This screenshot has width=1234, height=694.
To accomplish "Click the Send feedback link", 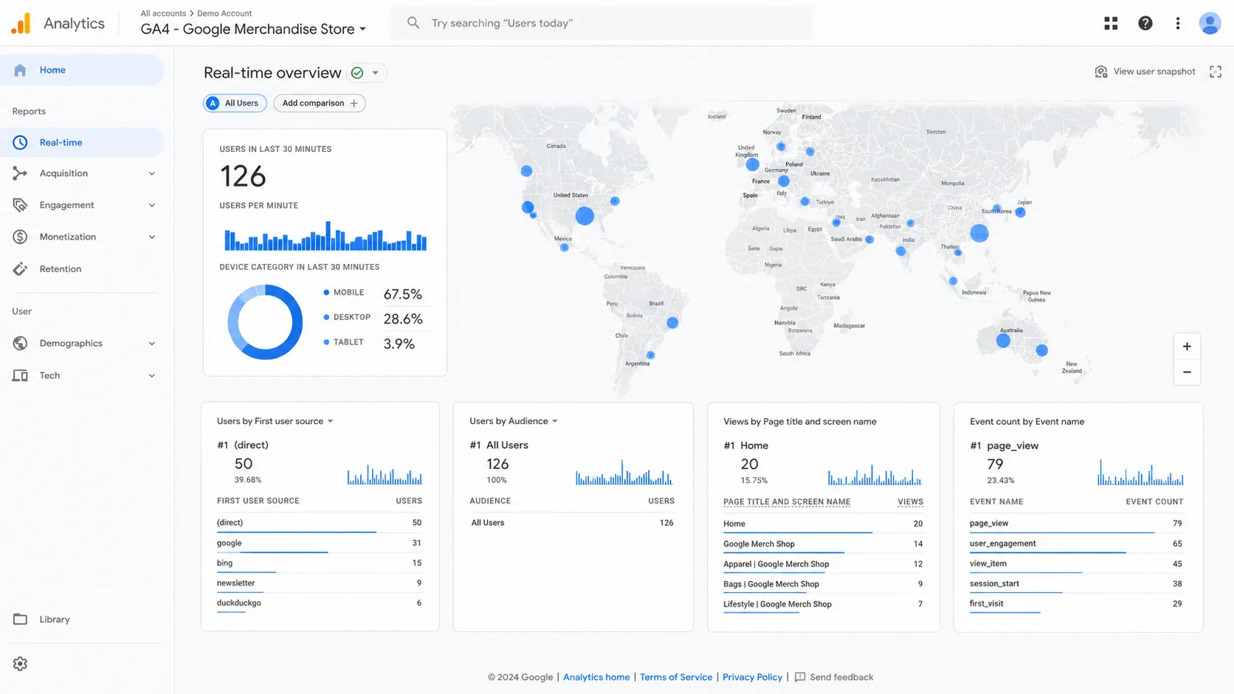I will click(841, 677).
